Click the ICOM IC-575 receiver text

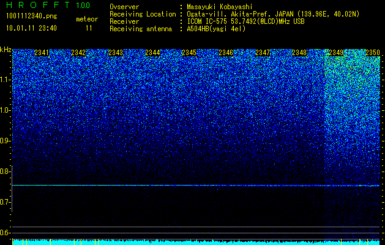click(x=245, y=21)
